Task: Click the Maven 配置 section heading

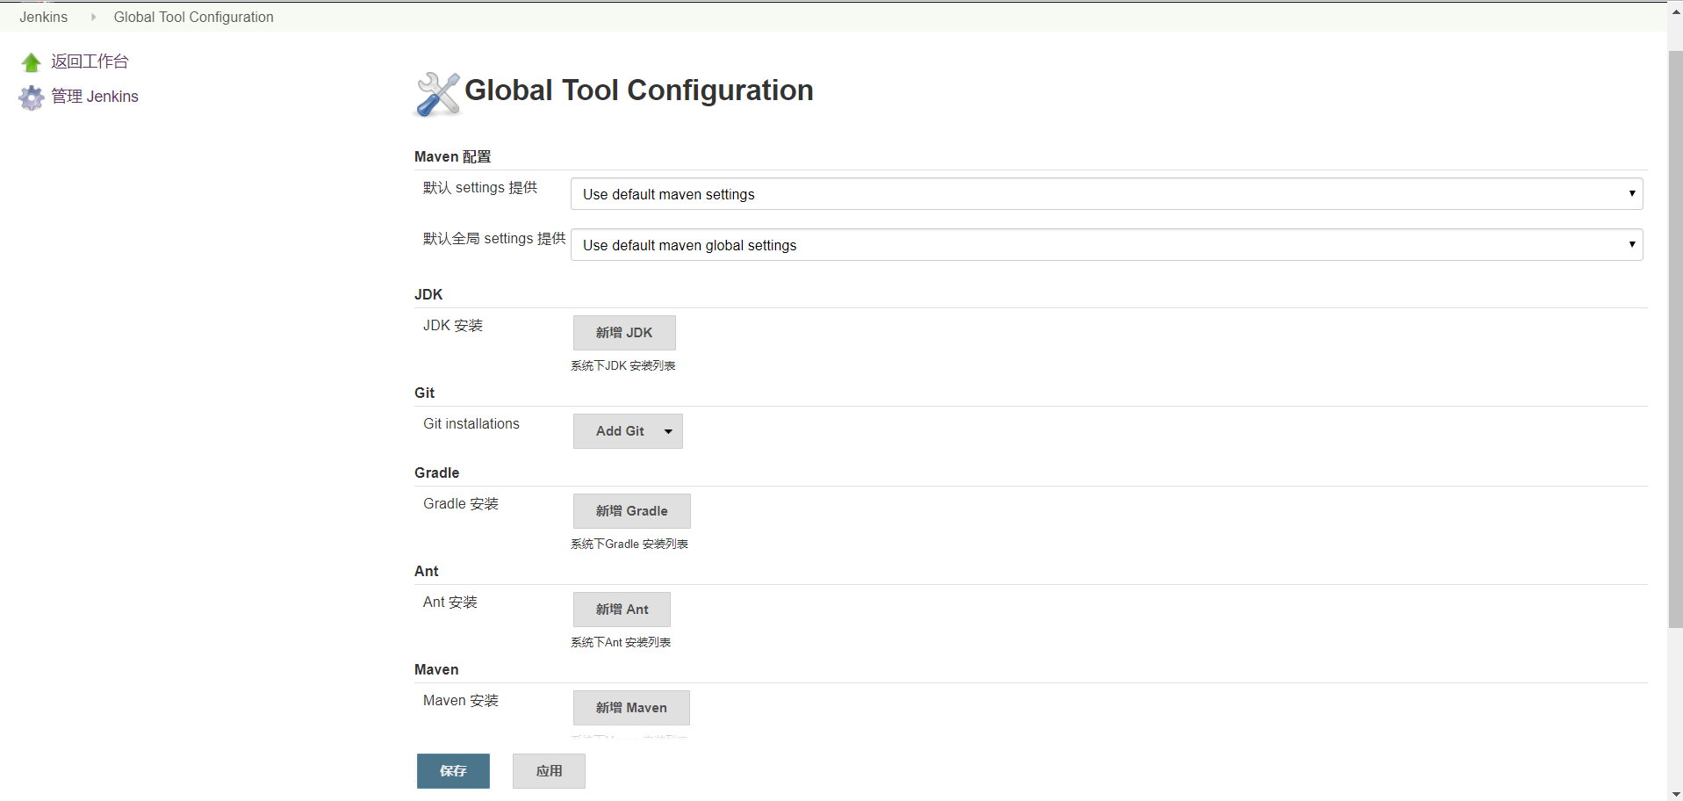Action: pyautogui.click(x=452, y=156)
